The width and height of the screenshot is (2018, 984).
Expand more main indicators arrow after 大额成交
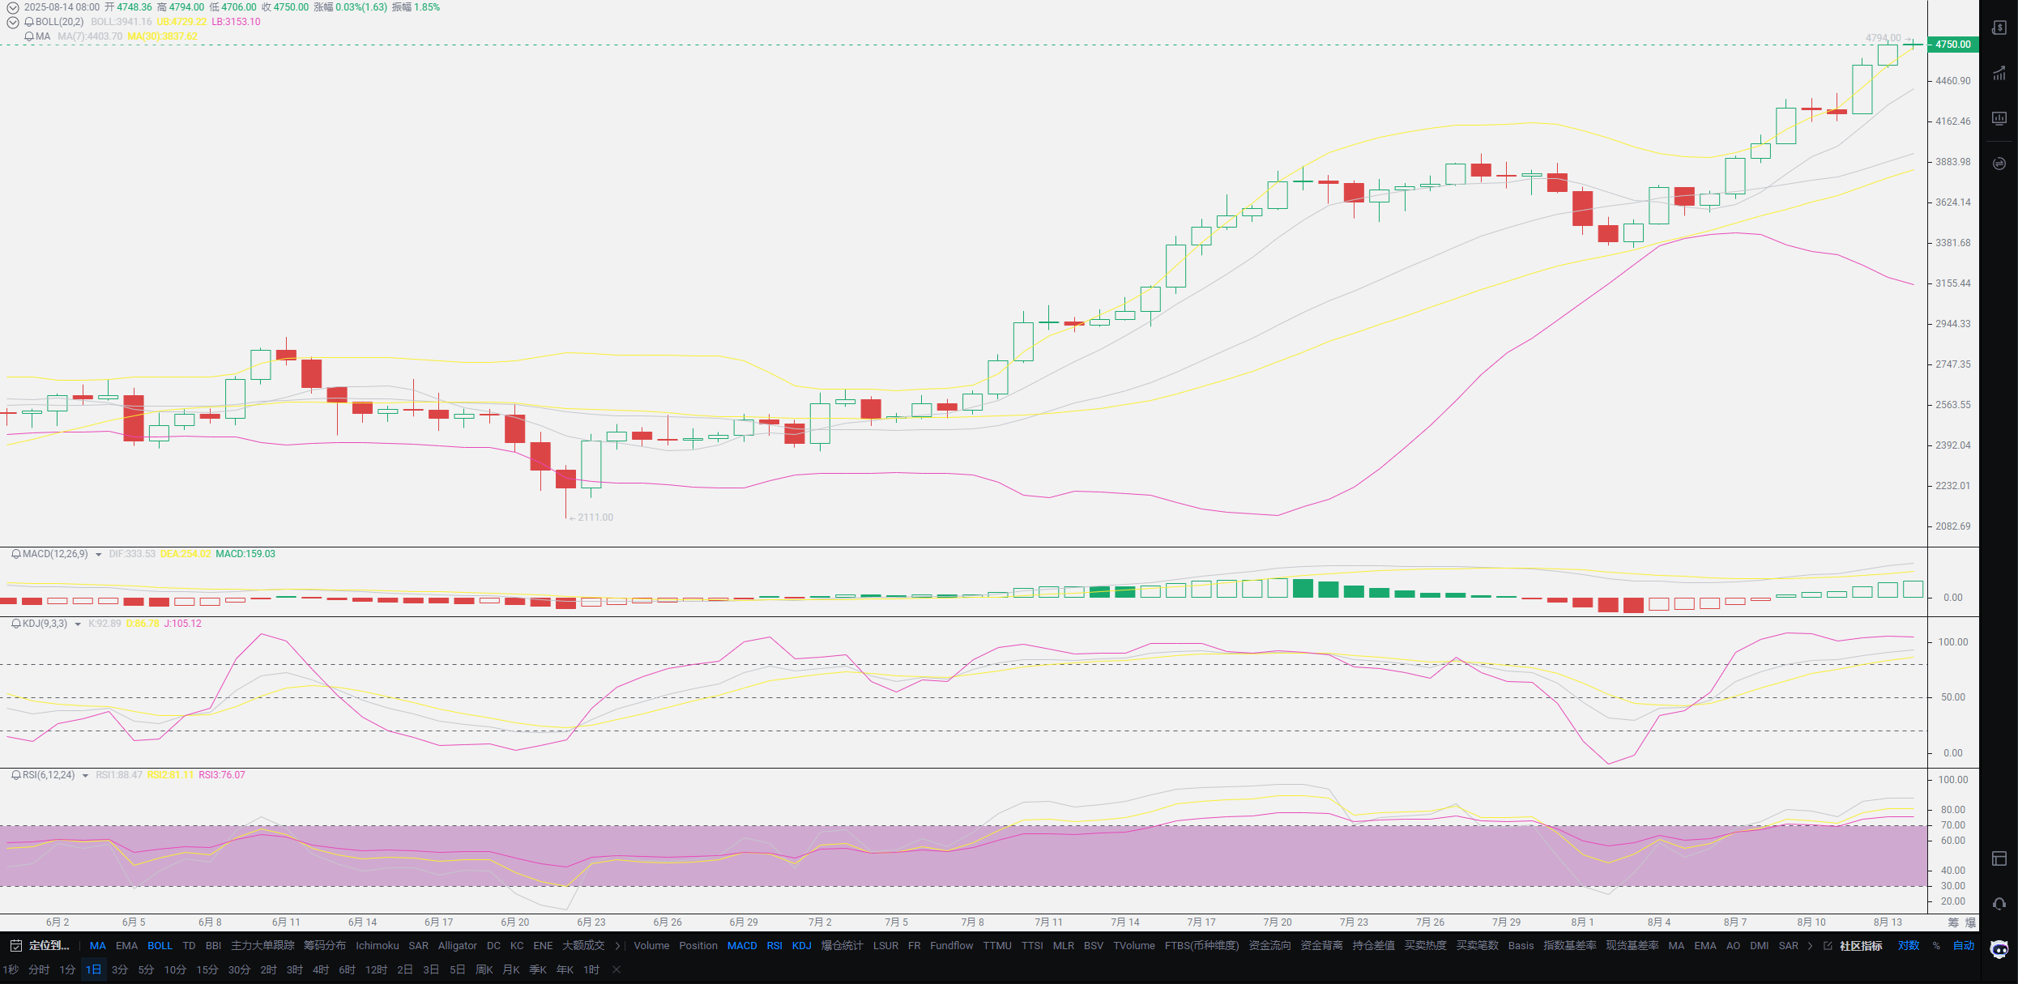[617, 946]
